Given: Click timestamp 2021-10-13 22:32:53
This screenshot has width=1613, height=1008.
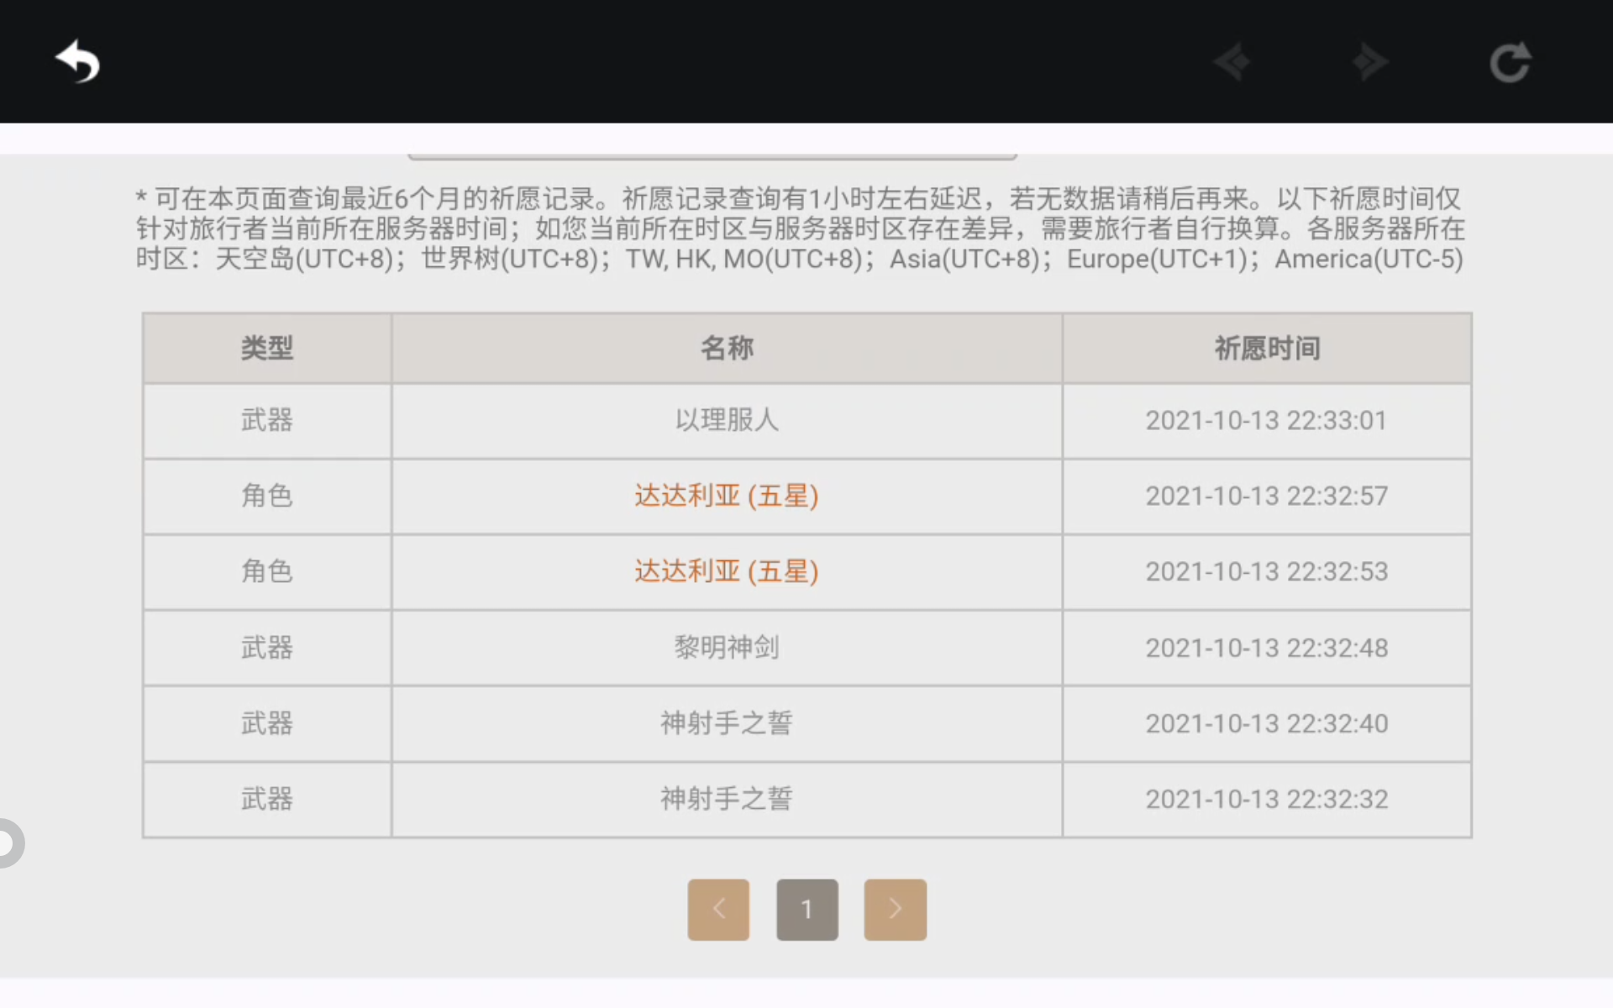Looking at the screenshot, I should pyautogui.click(x=1266, y=571).
